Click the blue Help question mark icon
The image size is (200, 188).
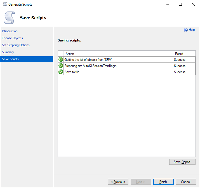pyautogui.click(x=186, y=30)
